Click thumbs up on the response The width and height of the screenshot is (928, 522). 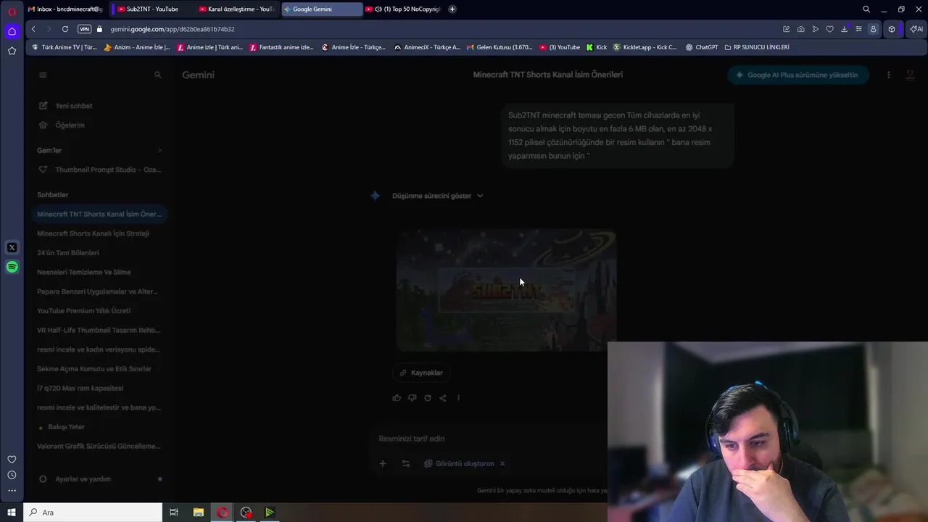[x=397, y=398]
